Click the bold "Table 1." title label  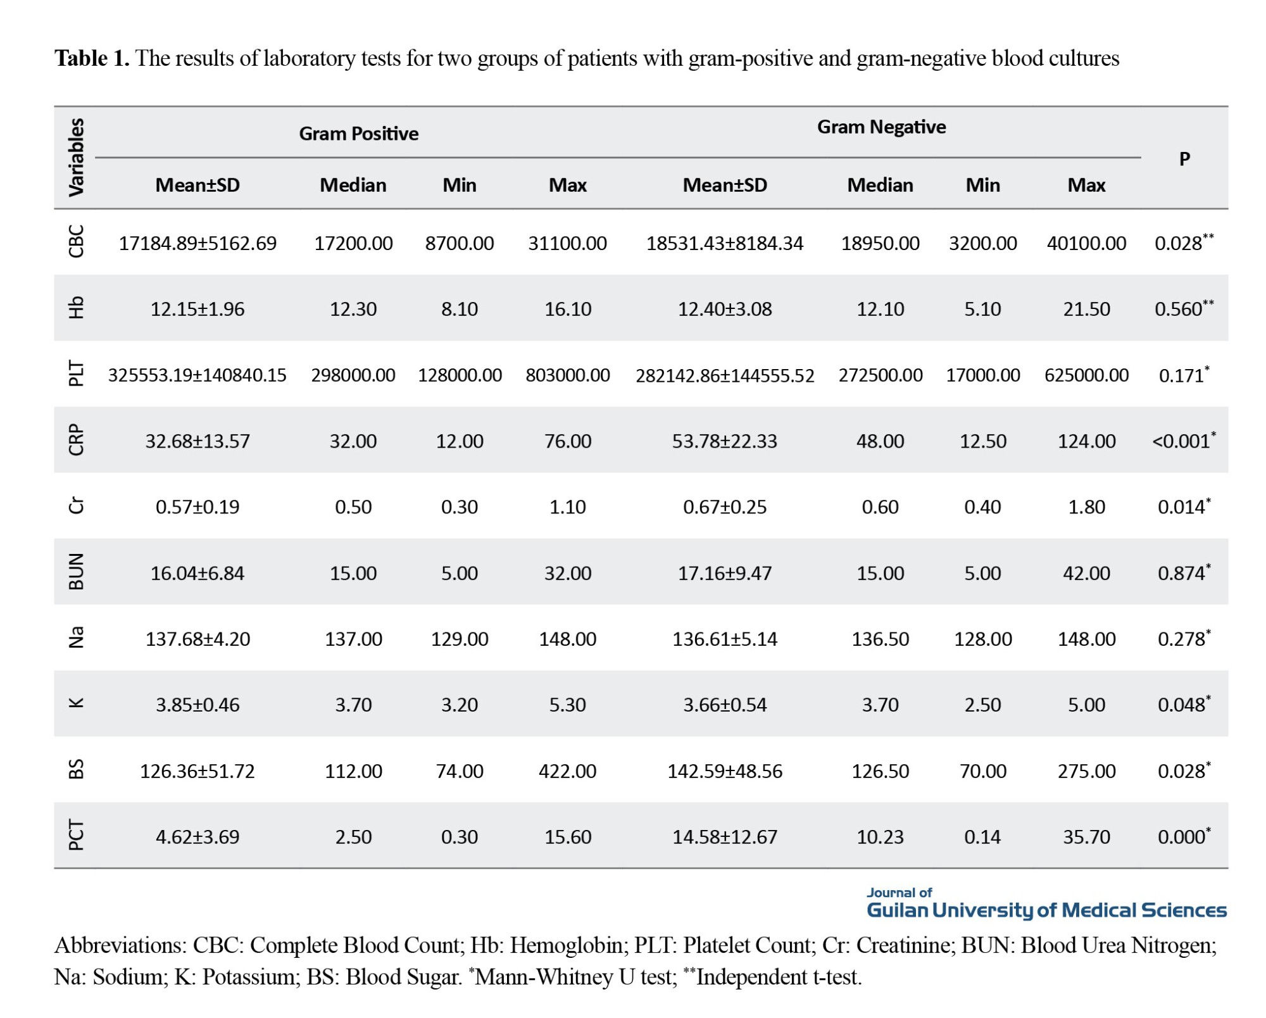tap(92, 58)
